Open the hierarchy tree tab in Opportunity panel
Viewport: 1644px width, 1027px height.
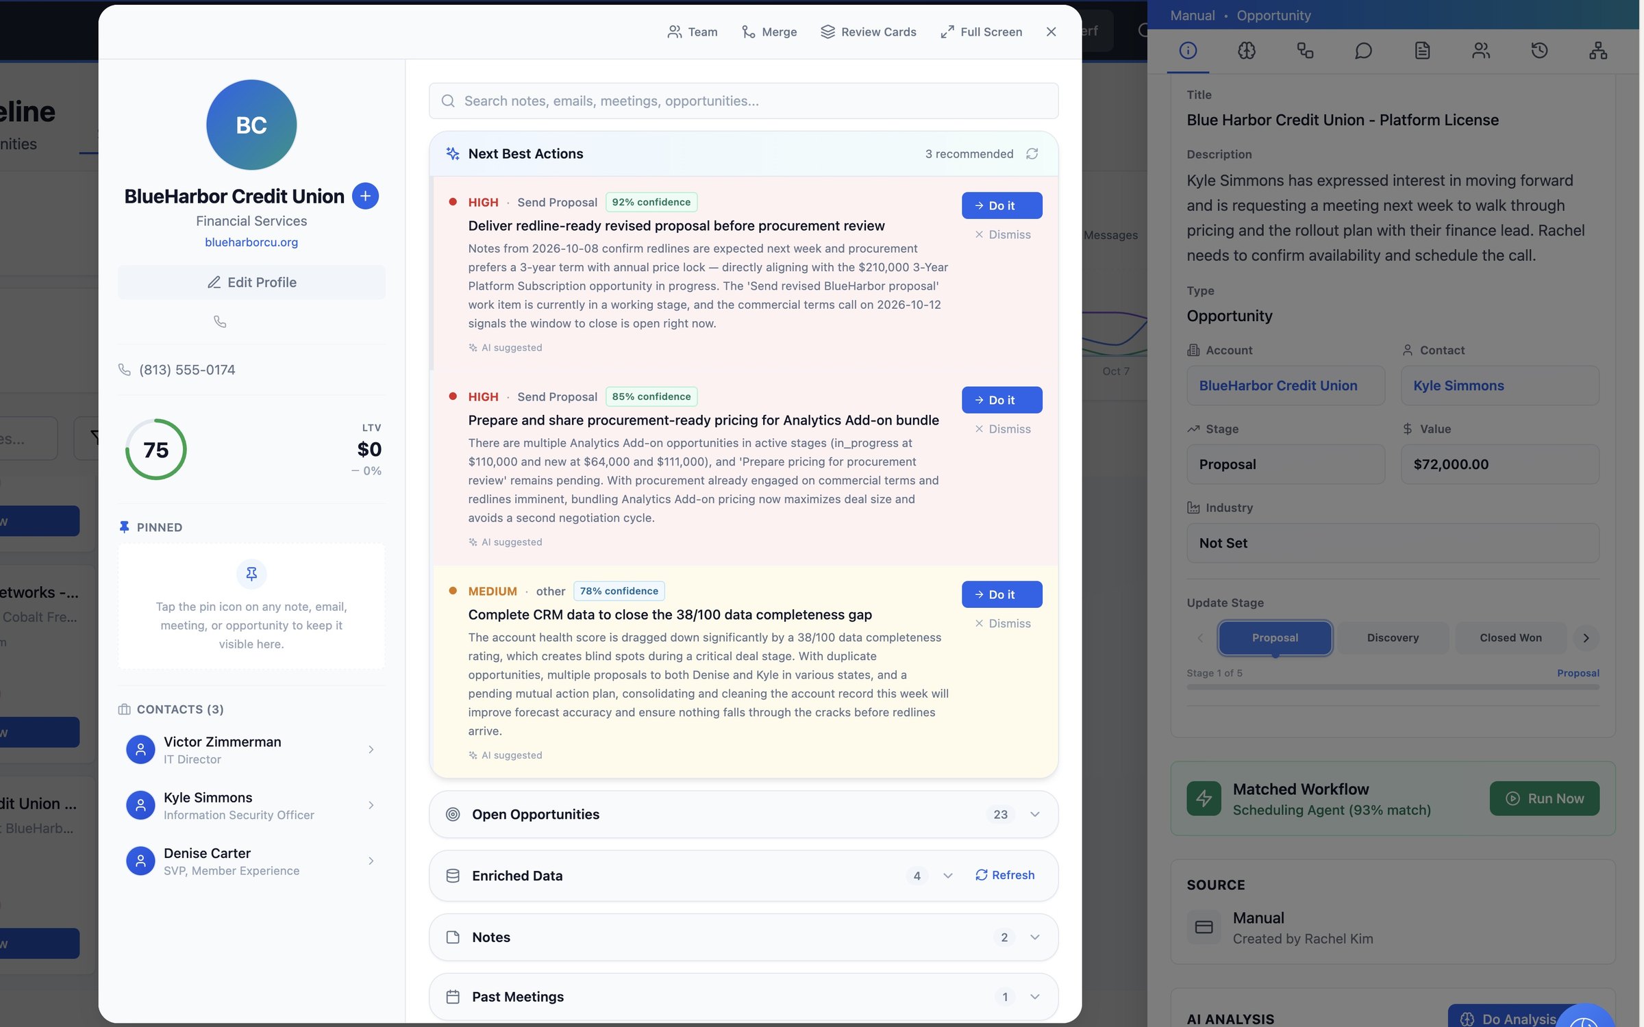click(1598, 50)
